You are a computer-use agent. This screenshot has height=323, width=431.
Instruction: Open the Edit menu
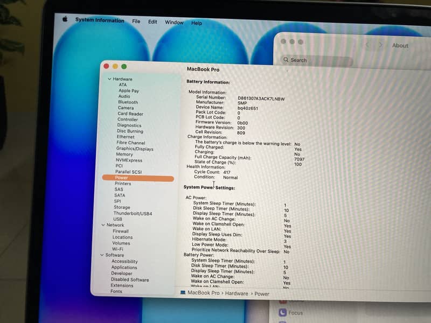(x=152, y=22)
